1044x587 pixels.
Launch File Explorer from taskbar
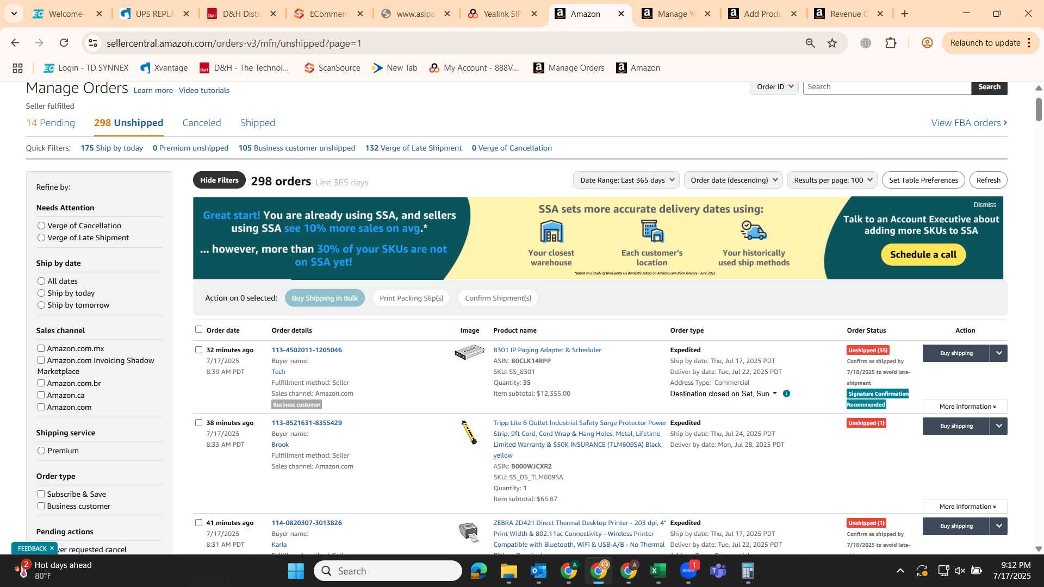[508, 571]
